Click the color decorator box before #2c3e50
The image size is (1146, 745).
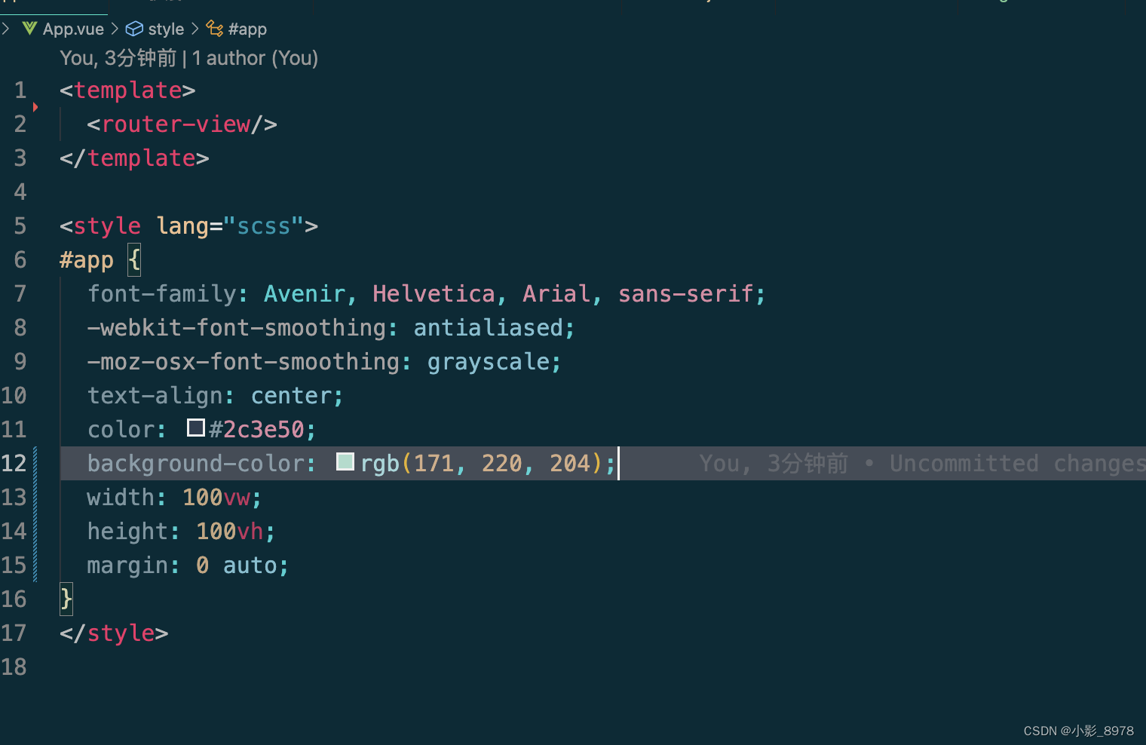tap(195, 428)
